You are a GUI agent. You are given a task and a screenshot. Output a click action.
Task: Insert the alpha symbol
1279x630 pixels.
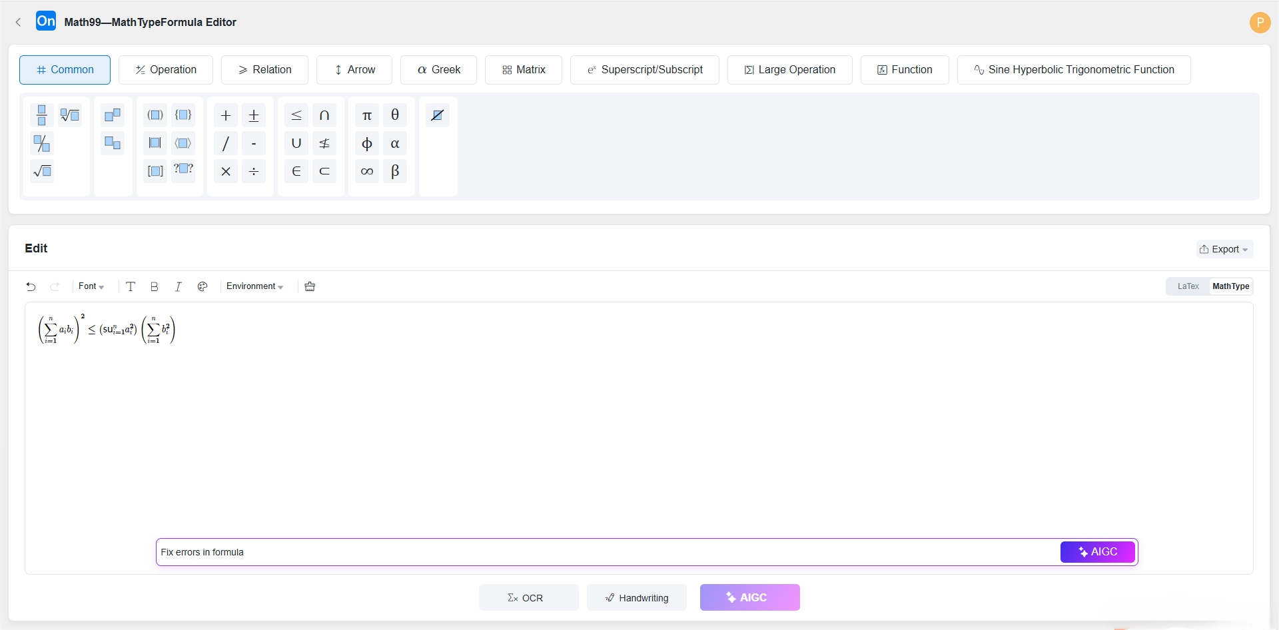[x=395, y=143]
